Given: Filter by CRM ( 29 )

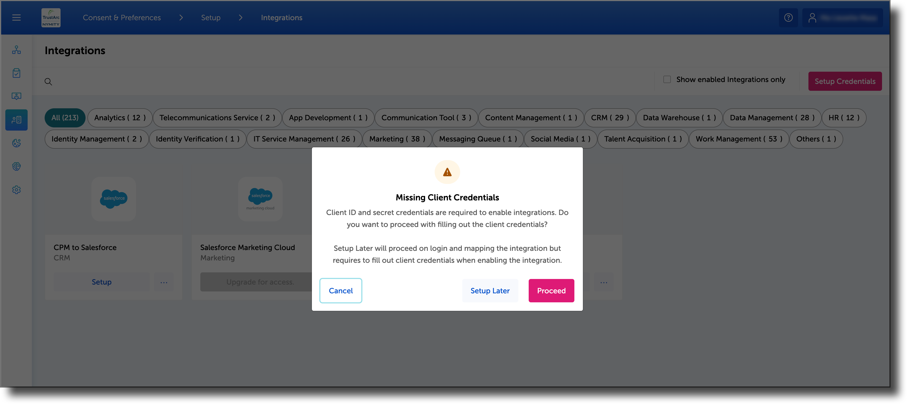Looking at the screenshot, I should [x=610, y=118].
